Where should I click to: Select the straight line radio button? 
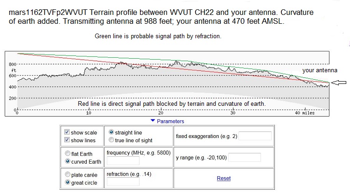click(x=111, y=133)
